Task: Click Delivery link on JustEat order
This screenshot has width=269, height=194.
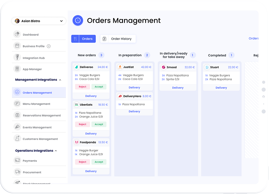Action: coord(134,88)
